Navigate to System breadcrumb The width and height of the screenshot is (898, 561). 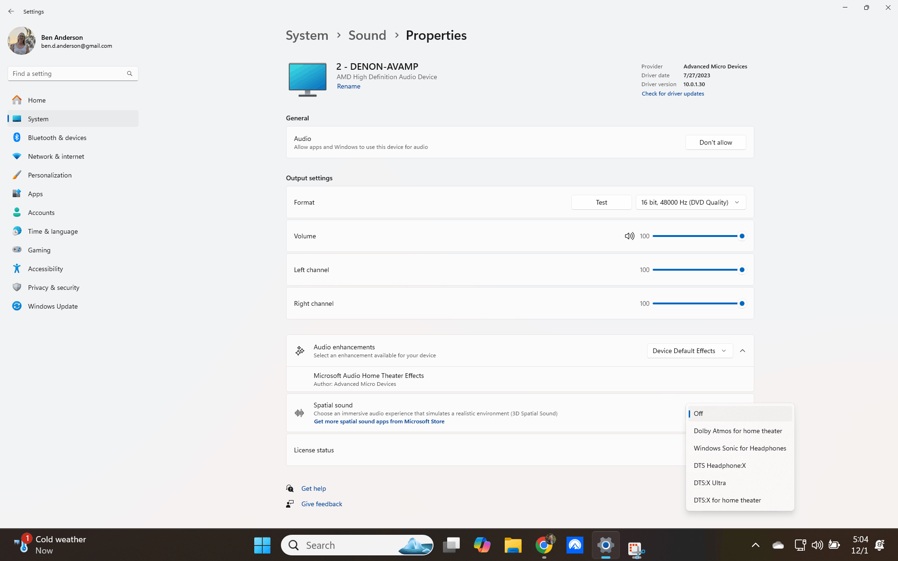[307, 36]
